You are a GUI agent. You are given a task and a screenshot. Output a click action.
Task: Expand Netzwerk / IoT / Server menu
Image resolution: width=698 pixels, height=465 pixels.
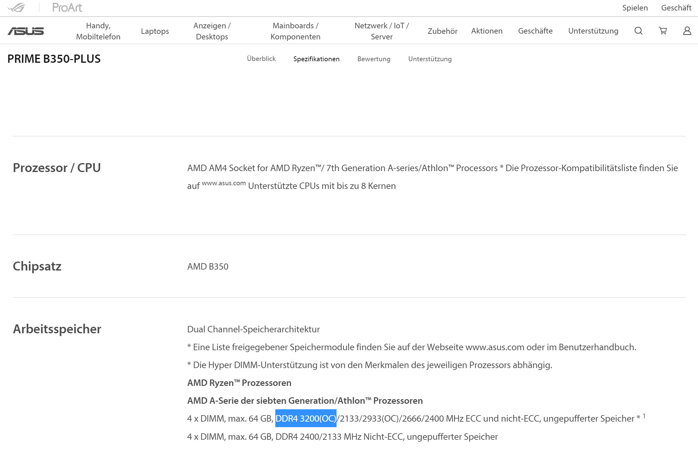[x=381, y=31]
